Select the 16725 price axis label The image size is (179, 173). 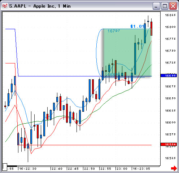click(170, 63)
